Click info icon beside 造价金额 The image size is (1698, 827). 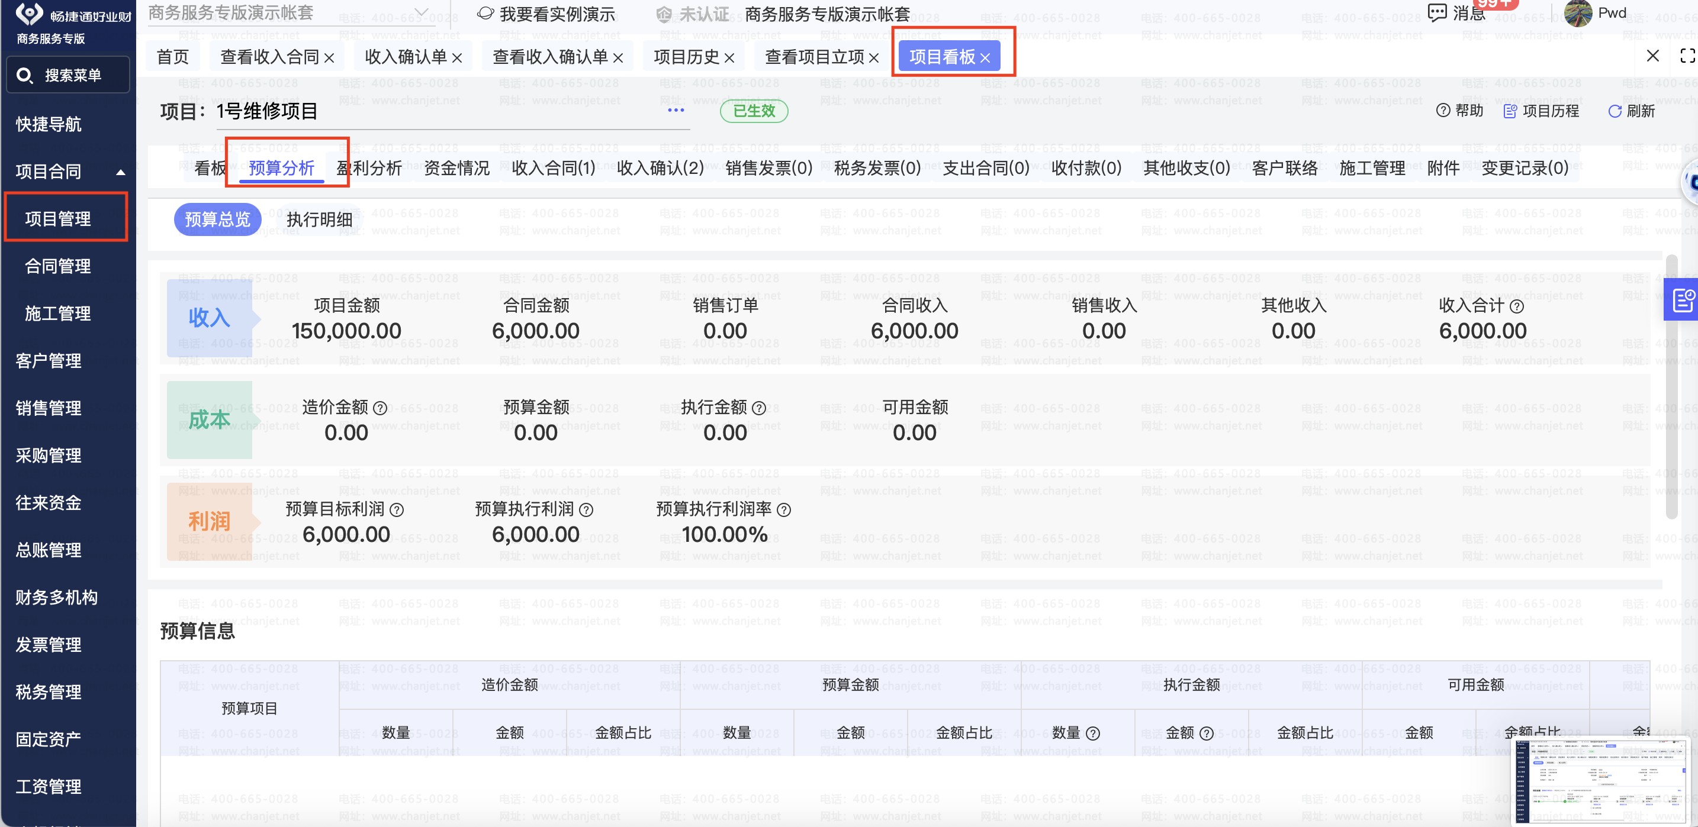[x=380, y=408]
